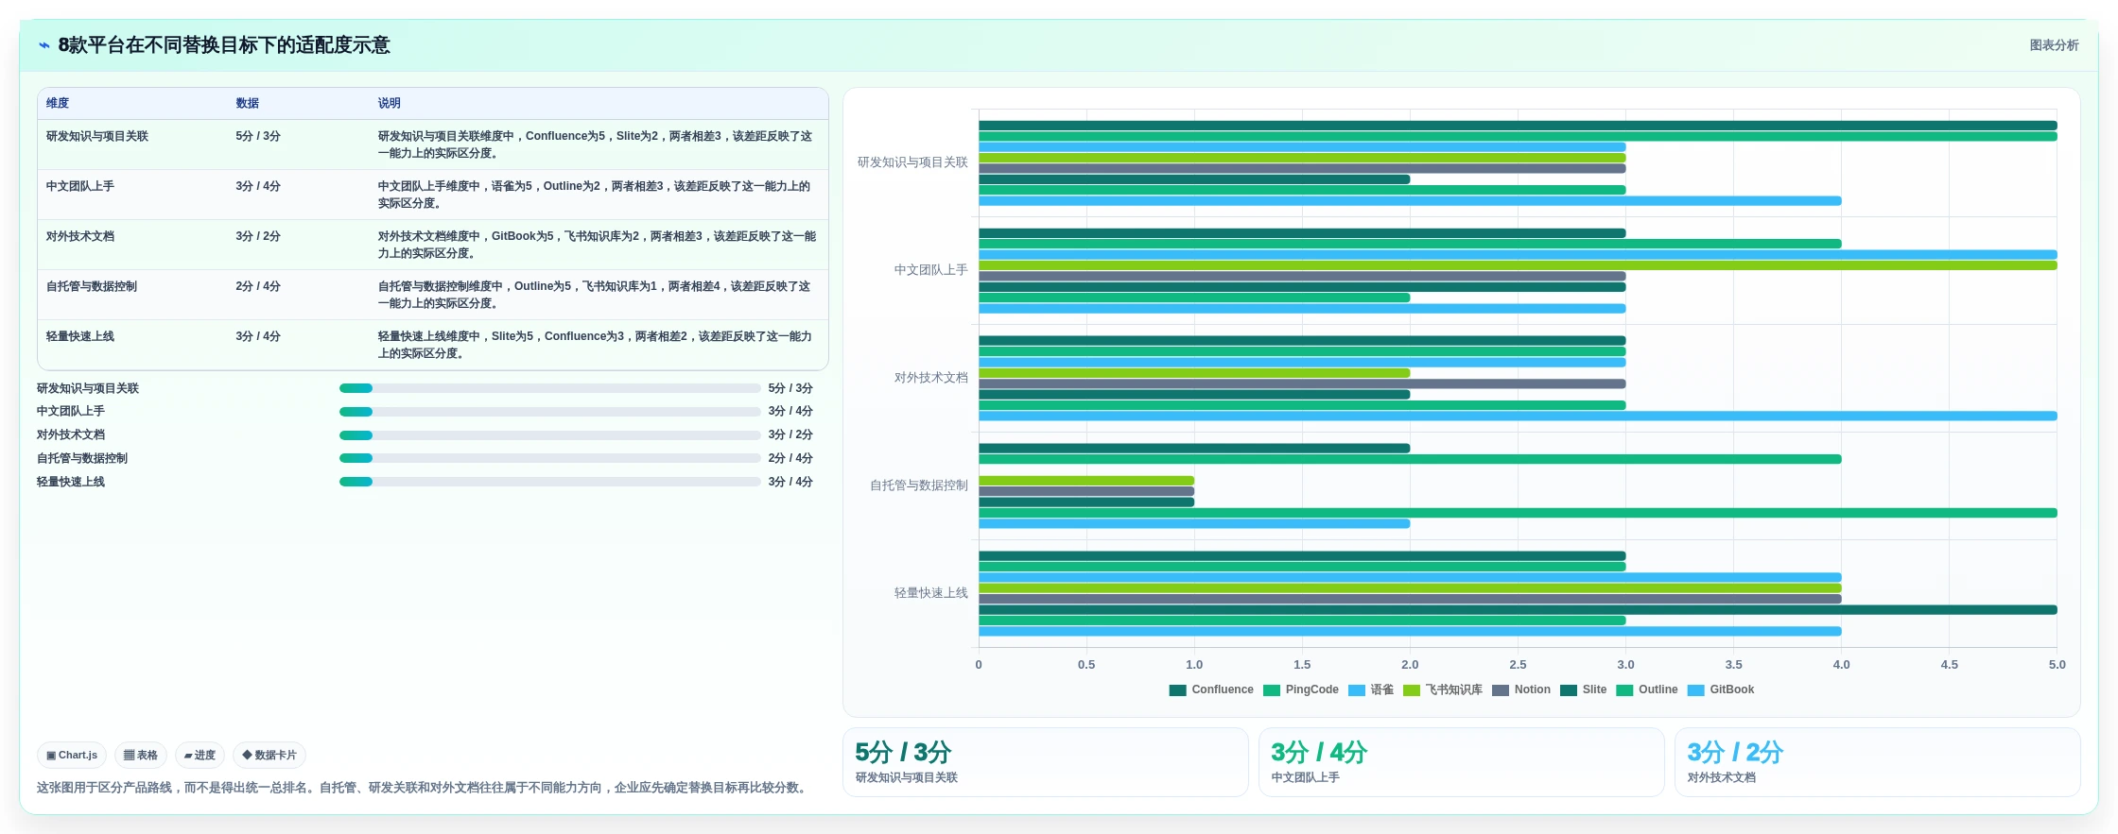This screenshot has width=2118, height=834.
Task: Click the Slite bar in 轻量快速上线 chart group
Action: coord(1518,610)
